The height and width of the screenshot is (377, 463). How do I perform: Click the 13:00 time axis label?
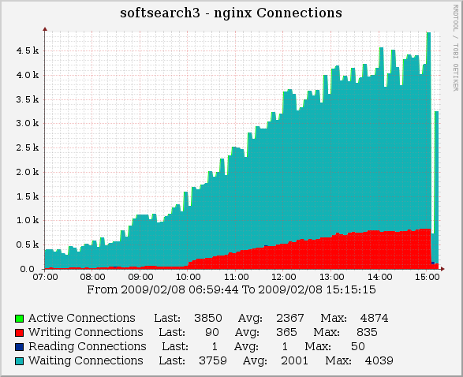tap(332, 277)
